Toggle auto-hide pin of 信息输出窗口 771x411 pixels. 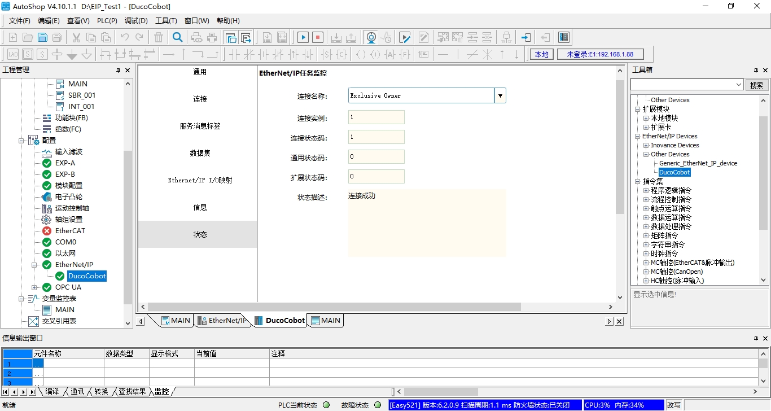(756, 339)
